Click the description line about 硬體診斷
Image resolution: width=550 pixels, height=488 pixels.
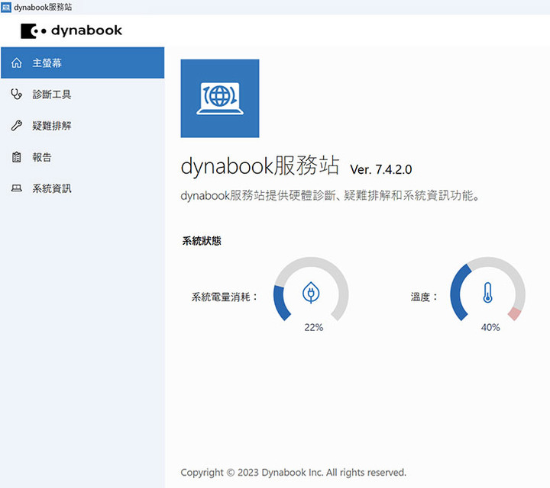(x=330, y=196)
